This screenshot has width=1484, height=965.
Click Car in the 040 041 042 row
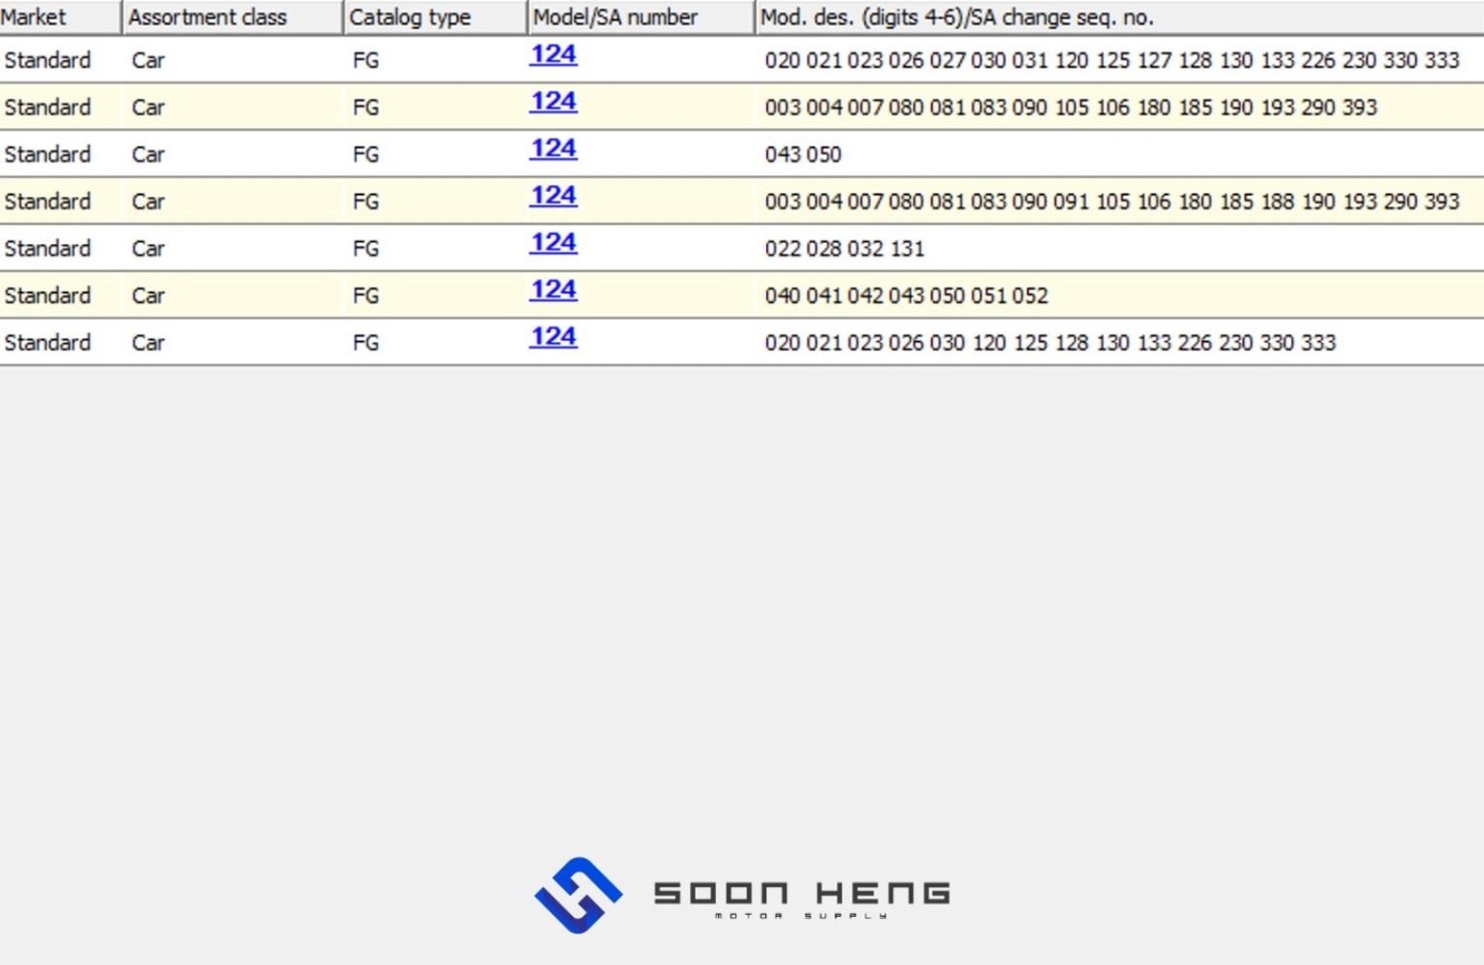pos(149,296)
